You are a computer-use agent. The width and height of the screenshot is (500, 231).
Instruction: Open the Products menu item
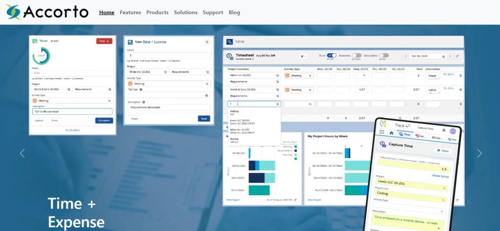(157, 12)
